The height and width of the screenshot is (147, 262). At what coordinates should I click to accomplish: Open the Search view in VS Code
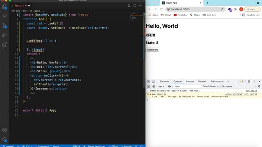(x=5, y=16)
